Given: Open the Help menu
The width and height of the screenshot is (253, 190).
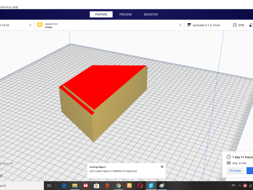Looking at the screenshot, I should [16, 7].
